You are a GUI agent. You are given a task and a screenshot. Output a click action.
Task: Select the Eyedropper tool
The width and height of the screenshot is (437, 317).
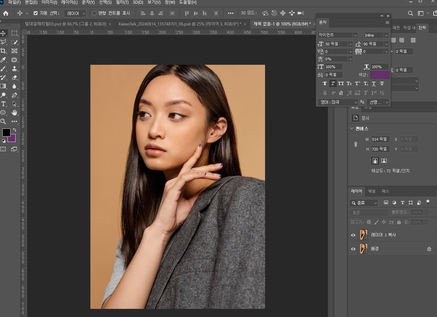(x=3, y=60)
